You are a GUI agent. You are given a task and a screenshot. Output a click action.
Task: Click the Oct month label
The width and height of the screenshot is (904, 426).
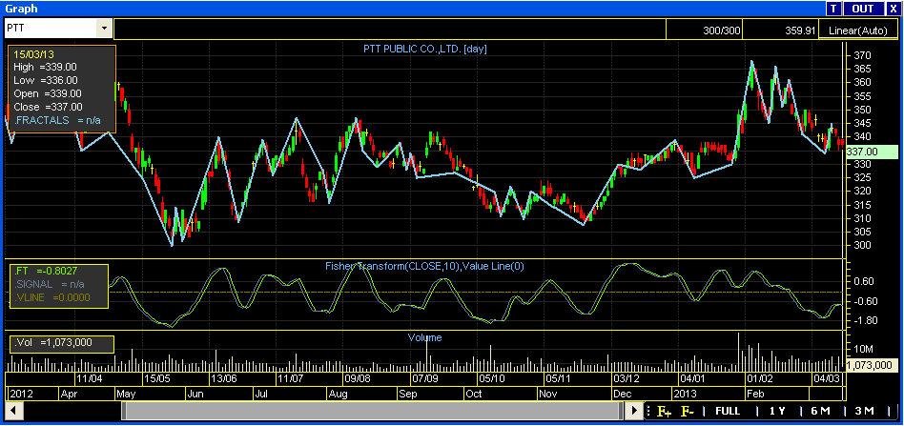coord(474,395)
